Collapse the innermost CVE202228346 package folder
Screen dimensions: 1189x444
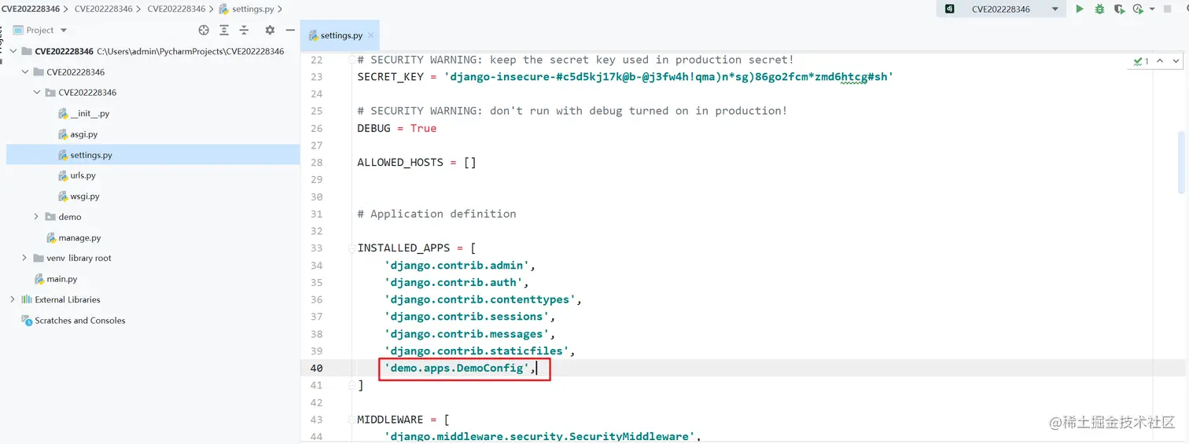[37, 93]
